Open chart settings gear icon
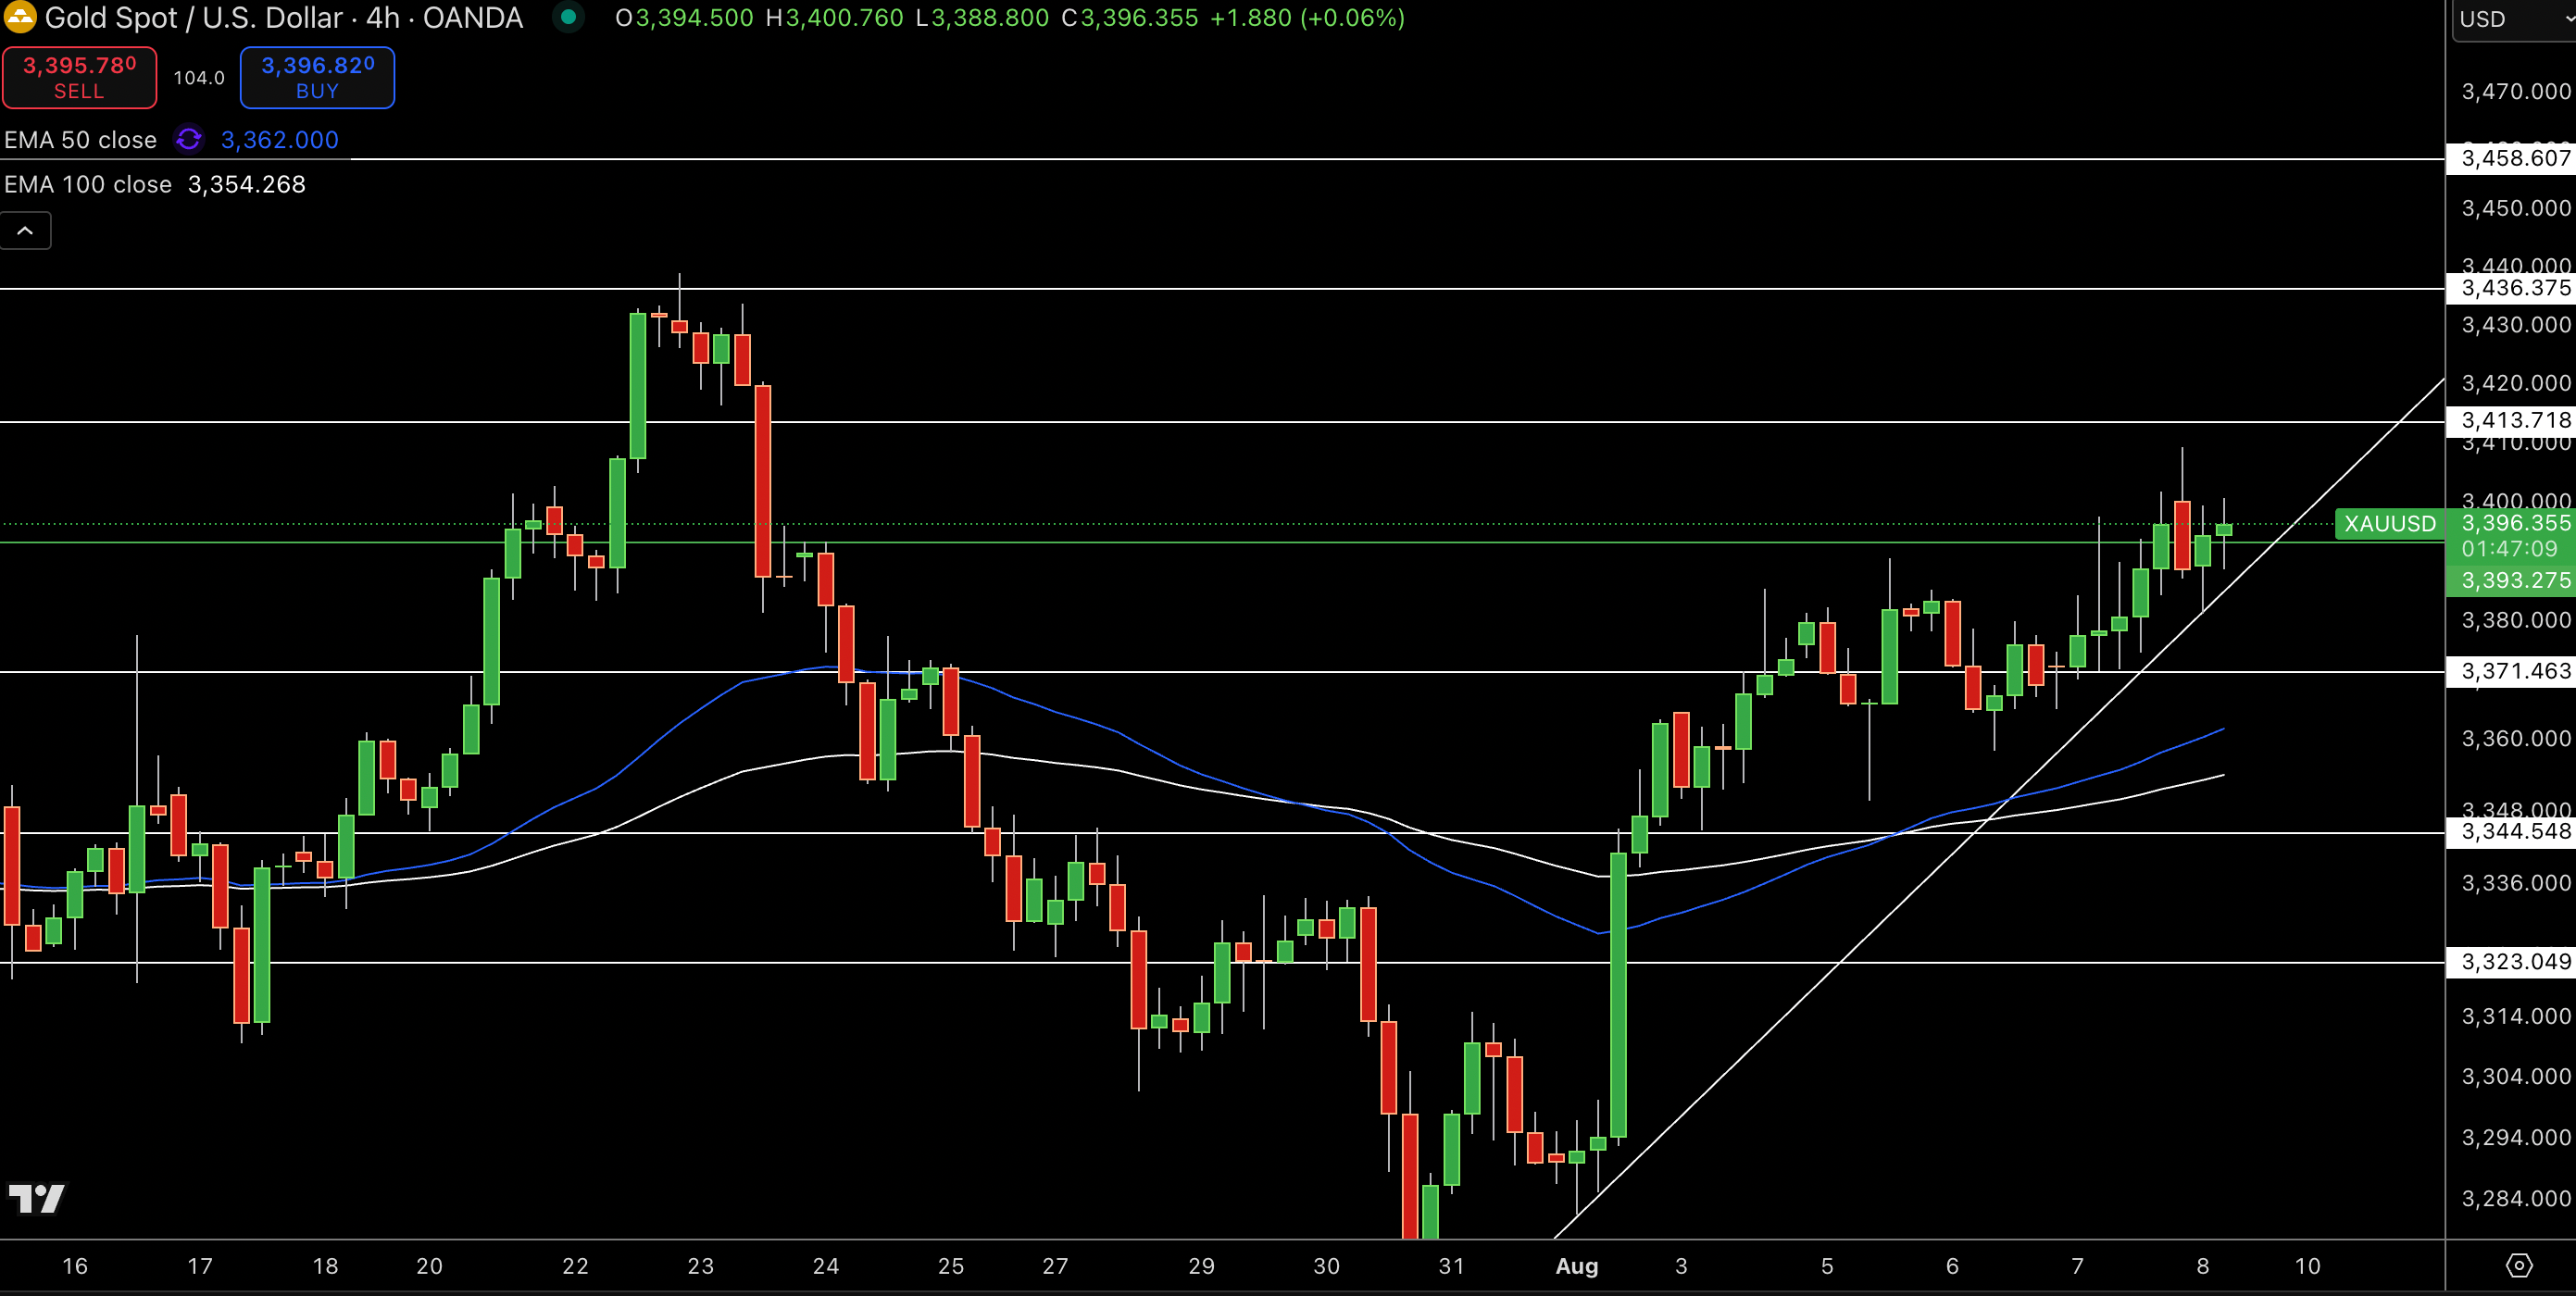This screenshot has width=2576, height=1296. [x=2519, y=1266]
